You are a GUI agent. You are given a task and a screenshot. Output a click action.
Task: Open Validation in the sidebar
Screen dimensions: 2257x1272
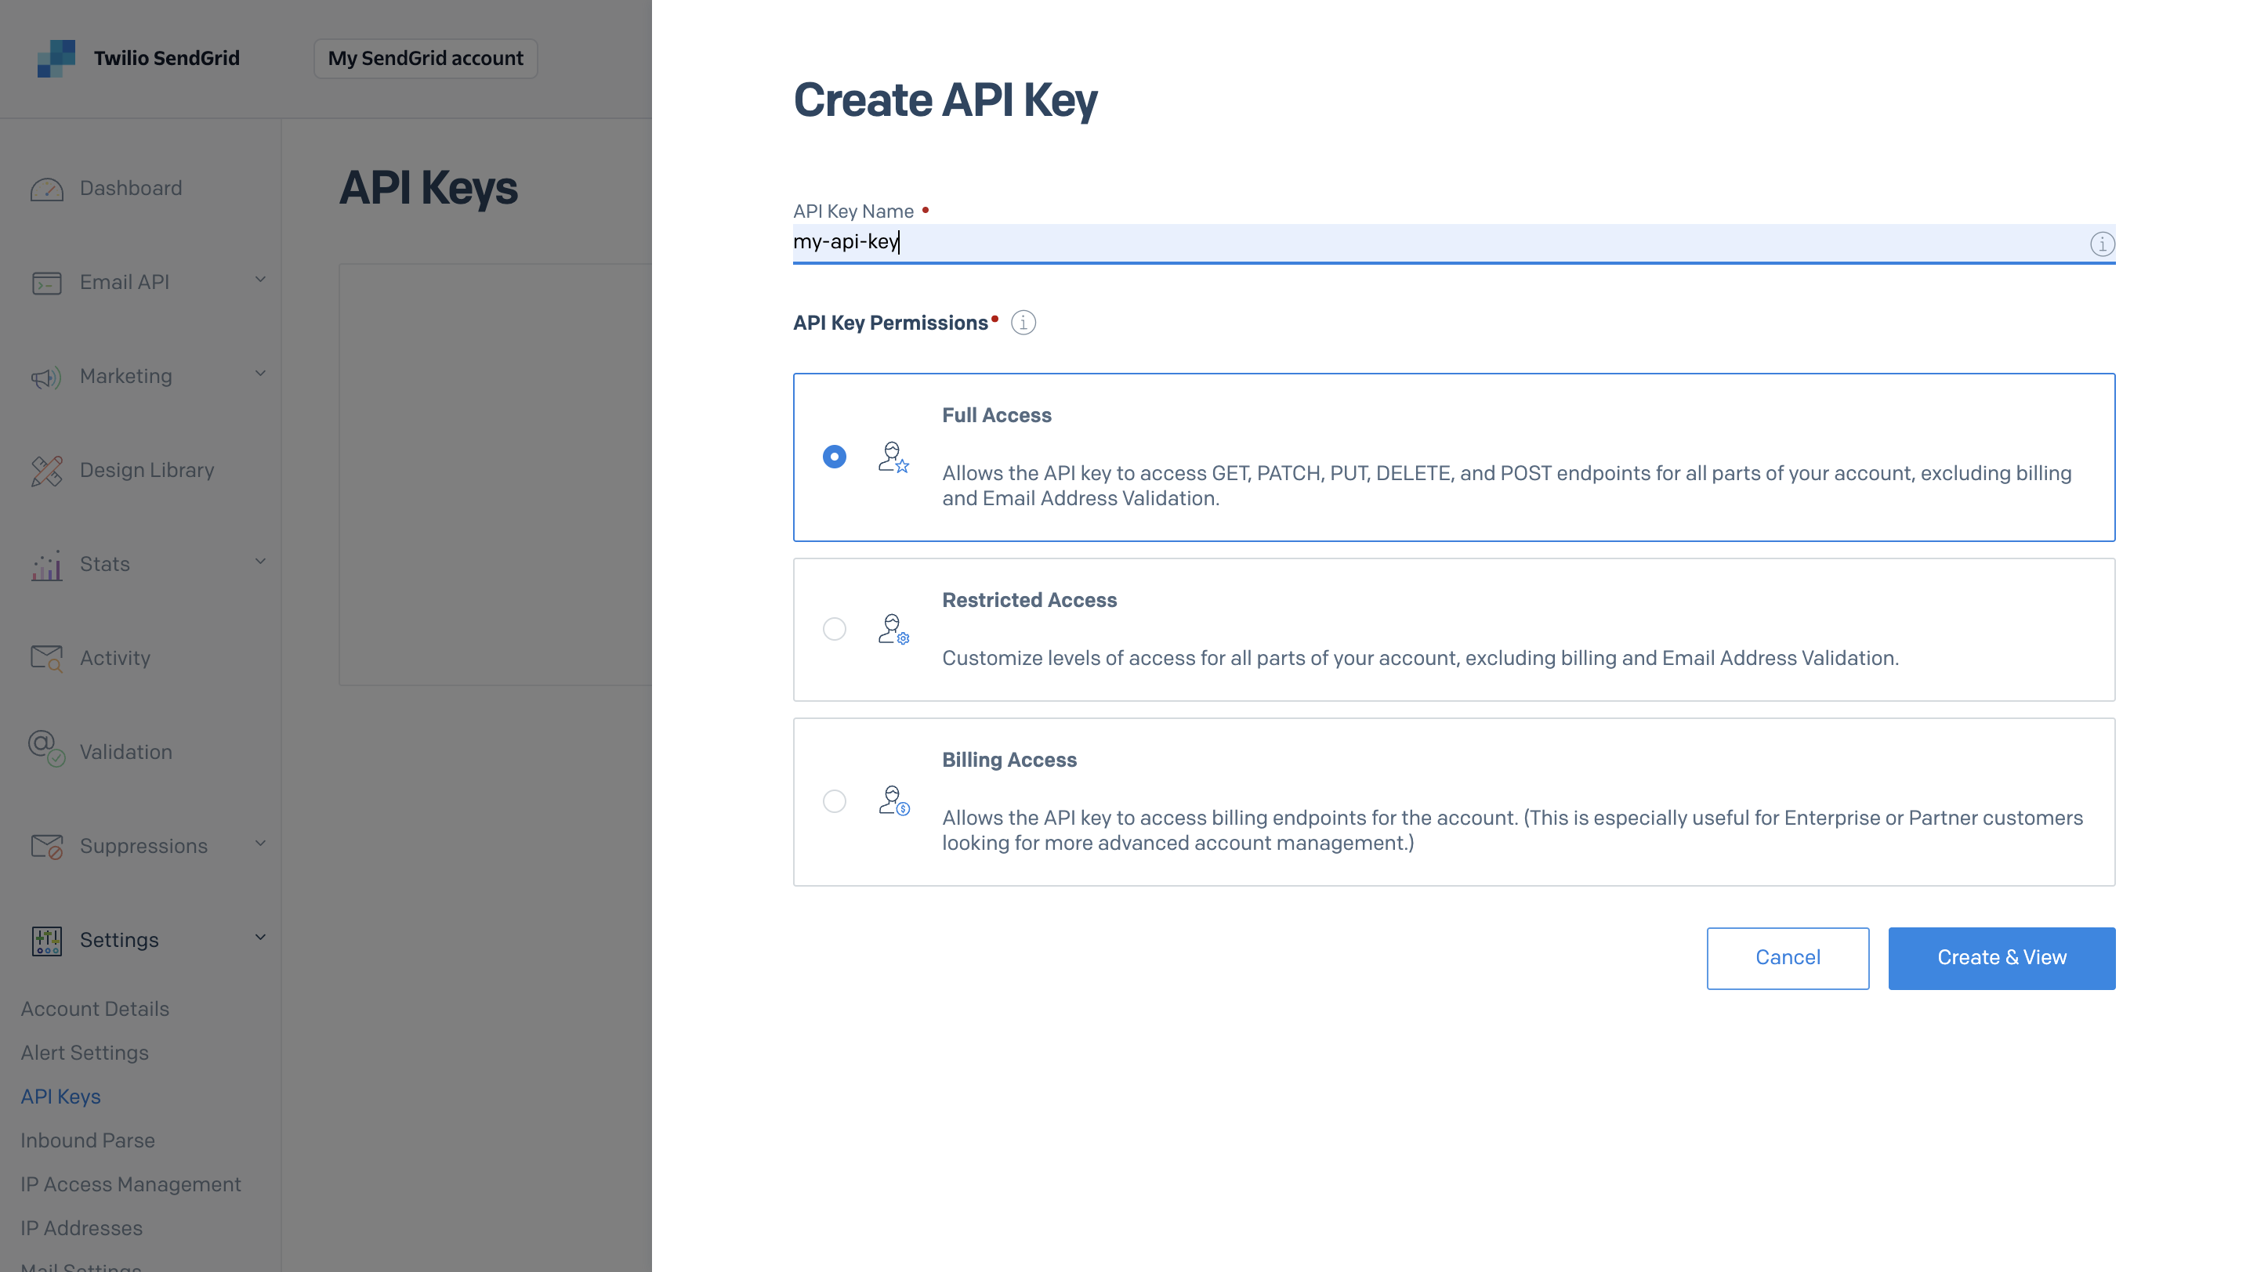126,752
